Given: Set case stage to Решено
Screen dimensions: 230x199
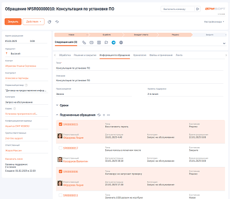Looking at the screenshot, I should point(176,35).
